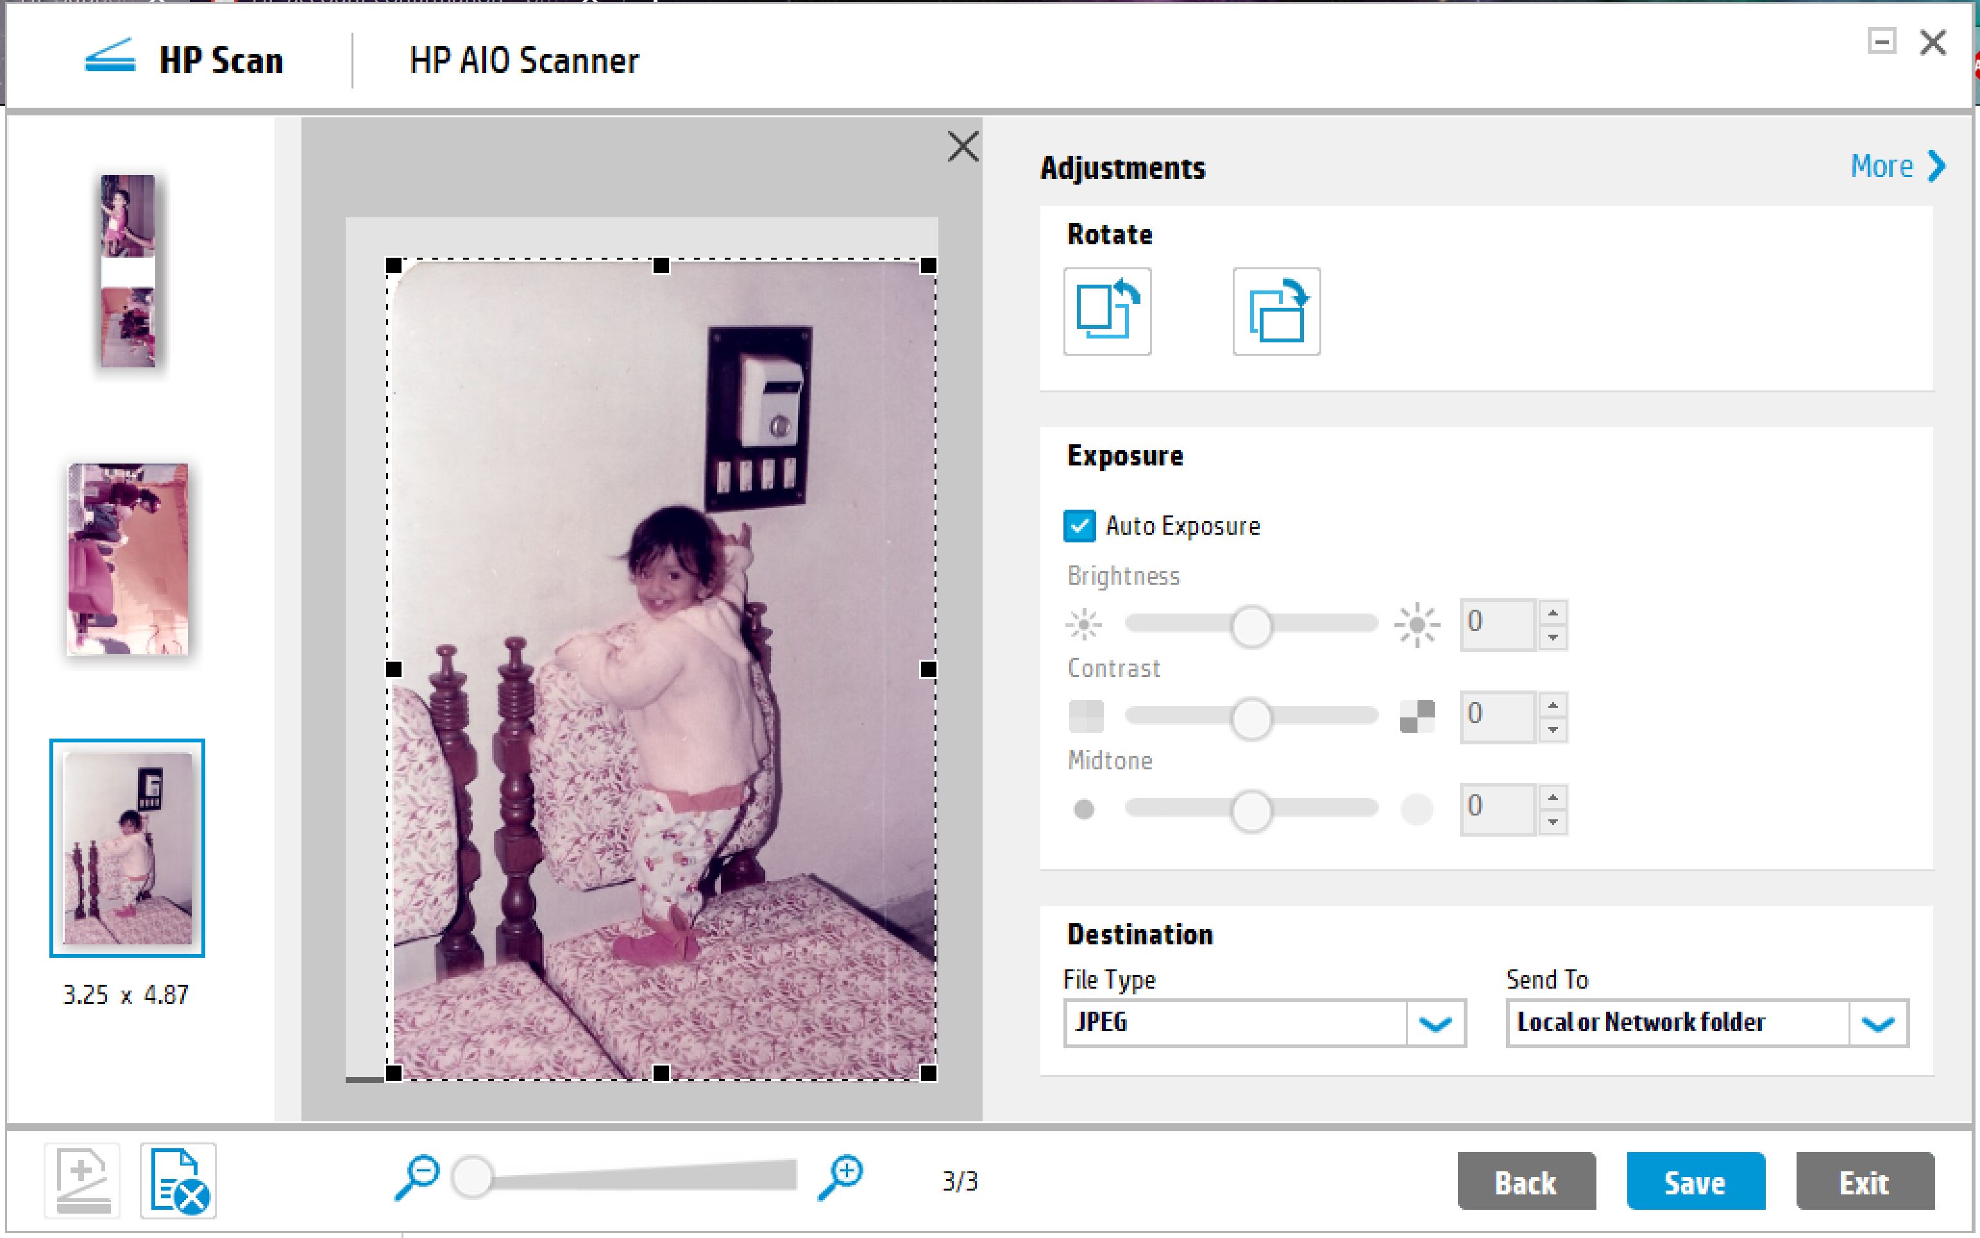The width and height of the screenshot is (1980, 1238).
Task: Rotate the image clockwise
Action: coord(1276,311)
